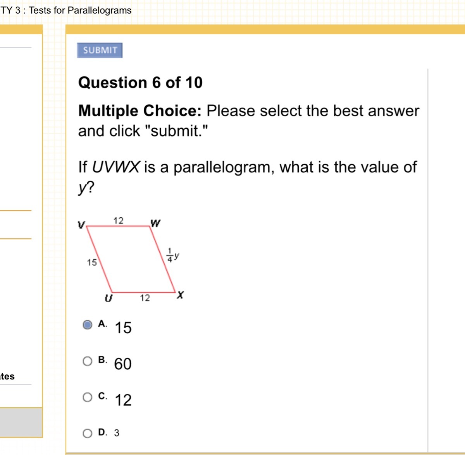Click the 1/4 y label on side WX
Image resolution: width=465 pixels, height=455 pixels.
[173, 255]
